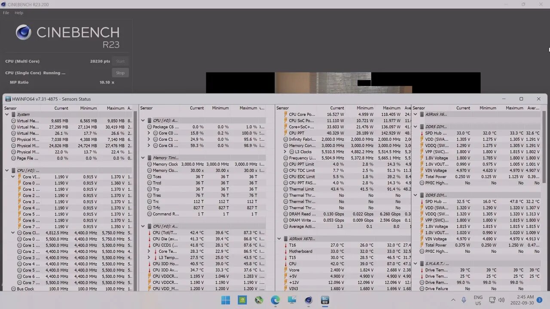
Task: Collapse the ASRock X670... sensor group
Action: (x=279, y=239)
